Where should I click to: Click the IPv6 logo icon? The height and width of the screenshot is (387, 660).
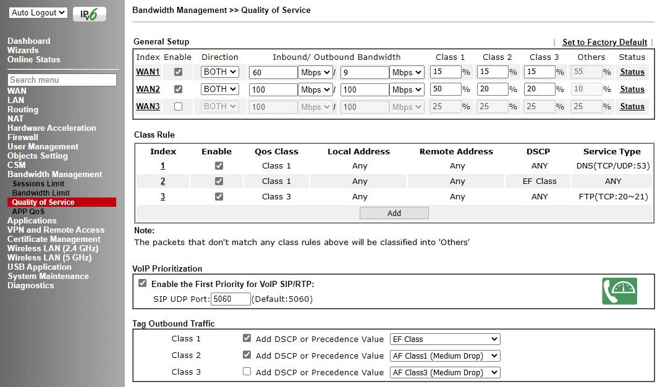point(89,14)
